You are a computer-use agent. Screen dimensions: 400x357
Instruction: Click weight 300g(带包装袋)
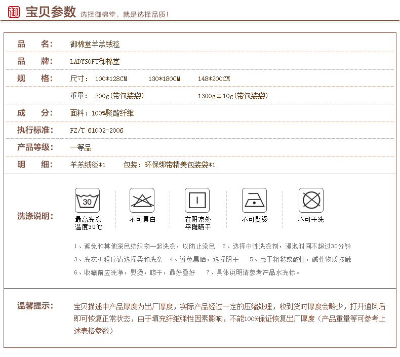119,96
